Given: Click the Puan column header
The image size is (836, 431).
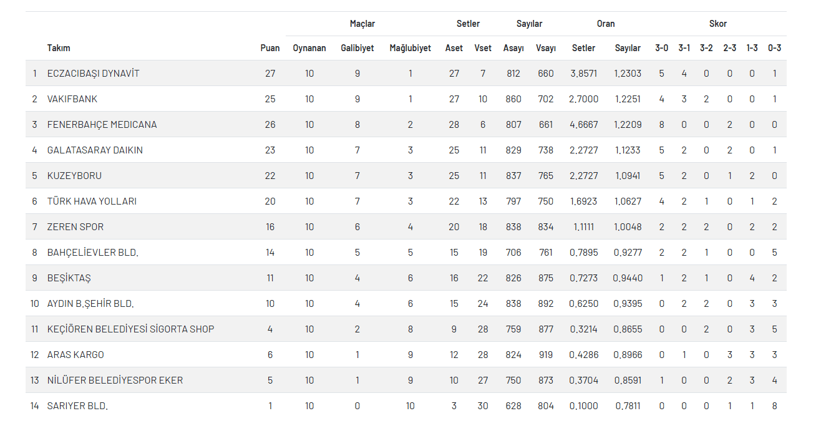Looking at the screenshot, I should (270, 48).
